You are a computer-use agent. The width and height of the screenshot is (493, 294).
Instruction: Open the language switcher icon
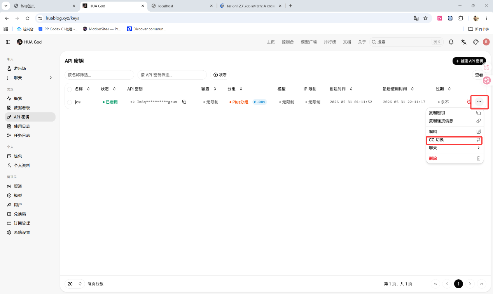463,42
